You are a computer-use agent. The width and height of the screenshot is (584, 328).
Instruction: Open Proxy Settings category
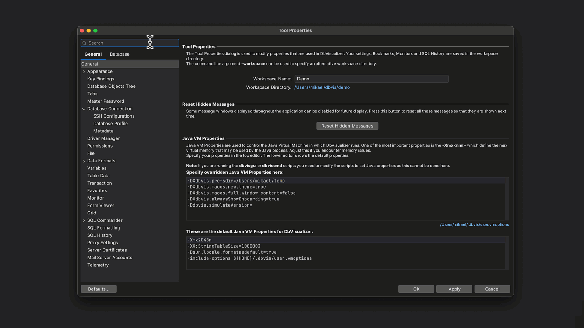pyautogui.click(x=103, y=243)
